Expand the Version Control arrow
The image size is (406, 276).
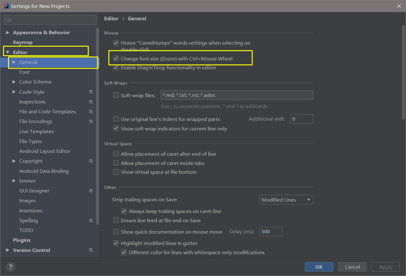8,250
